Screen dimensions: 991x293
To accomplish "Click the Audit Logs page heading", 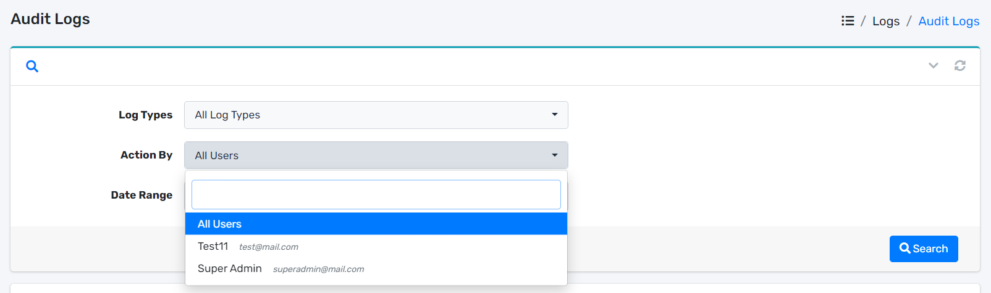I will click(50, 19).
